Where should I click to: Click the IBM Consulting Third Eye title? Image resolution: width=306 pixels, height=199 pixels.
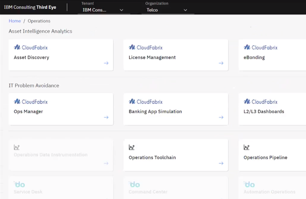pyautogui.click(x=30, y=7)
